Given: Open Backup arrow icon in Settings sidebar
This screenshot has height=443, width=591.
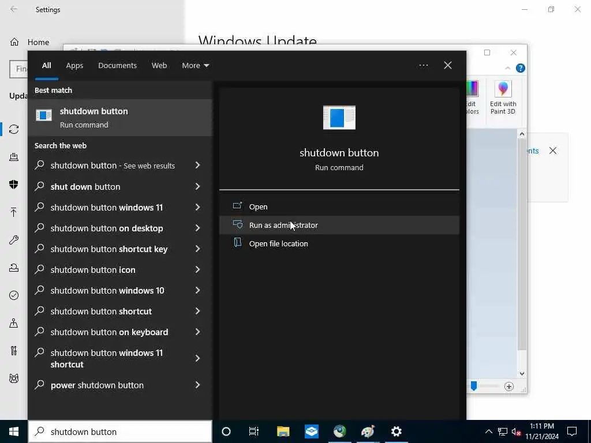Looking at the screenshot, I should point(14,212).
